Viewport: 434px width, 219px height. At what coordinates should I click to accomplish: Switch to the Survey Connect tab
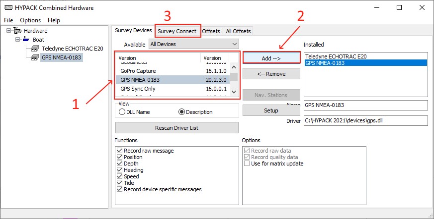(x=177, y=31)
